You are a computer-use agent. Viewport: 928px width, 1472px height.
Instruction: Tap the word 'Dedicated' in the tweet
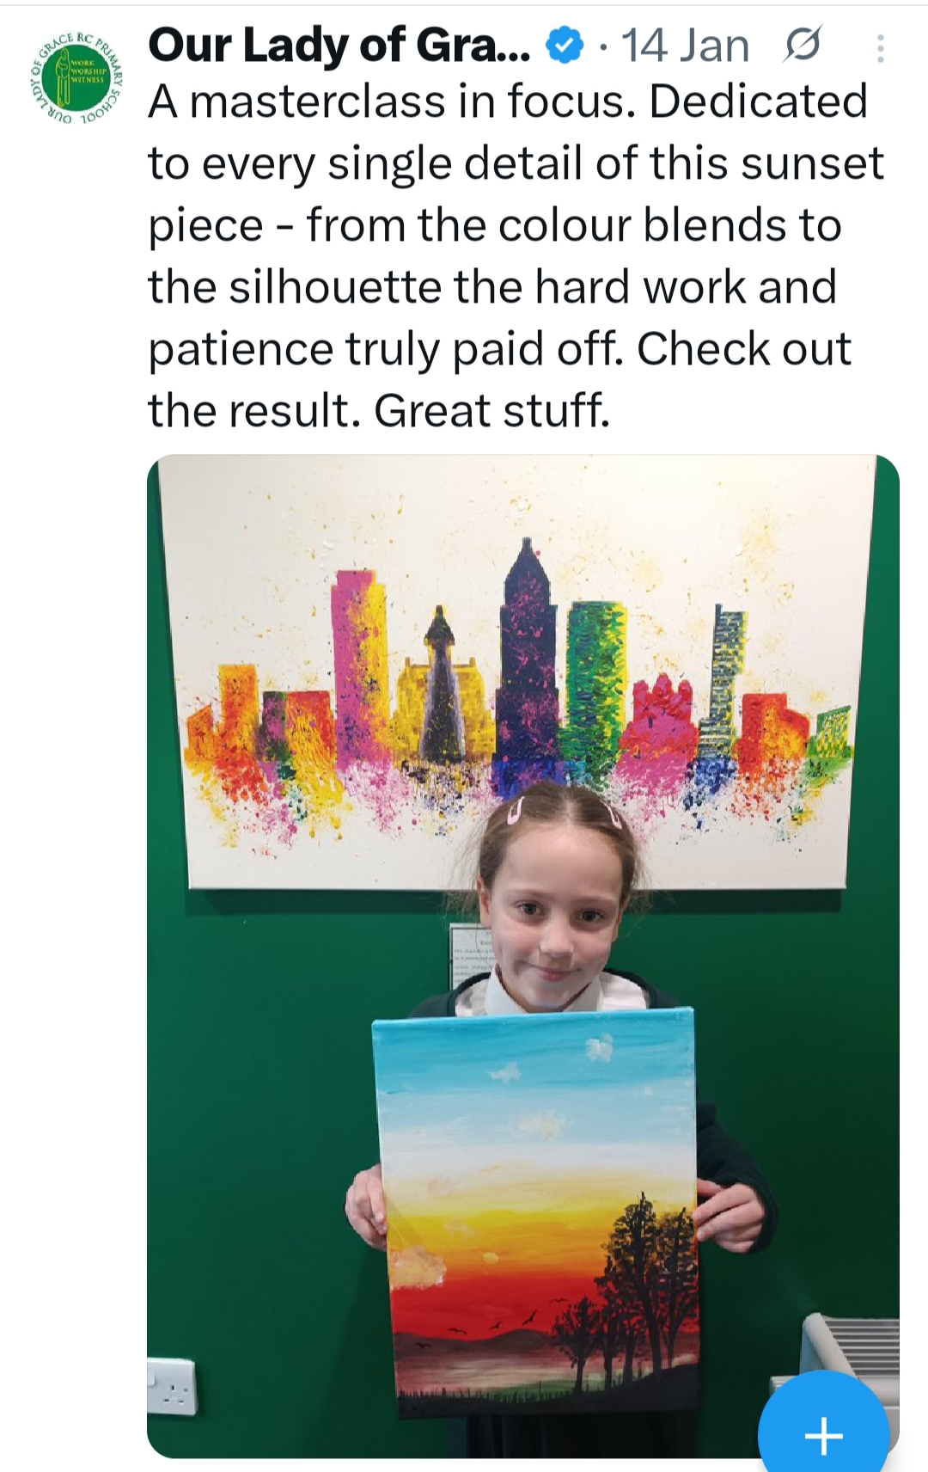(758, 101)
